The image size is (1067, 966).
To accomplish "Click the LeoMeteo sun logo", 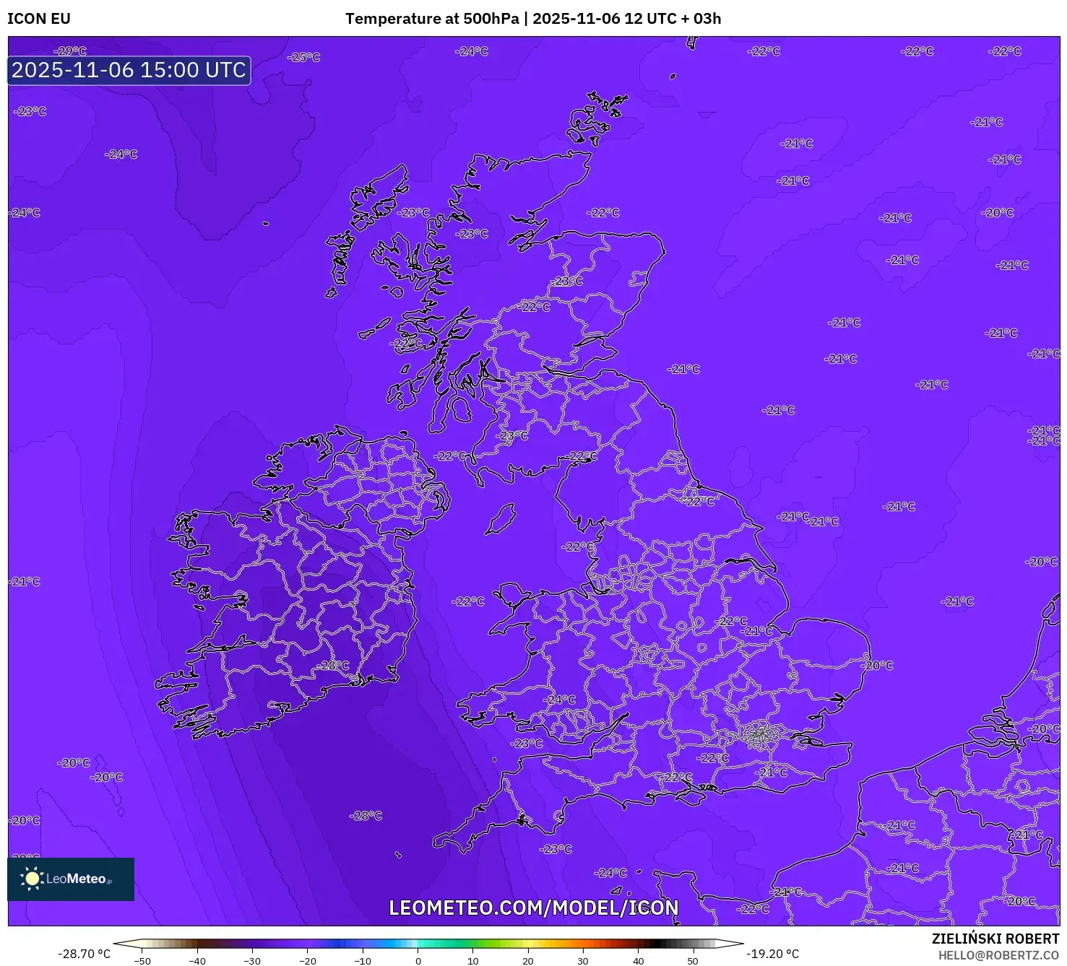I will (x=32, y=878).
